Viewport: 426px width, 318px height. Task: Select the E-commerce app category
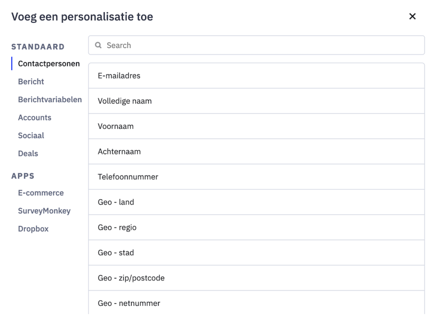point(41,193)
